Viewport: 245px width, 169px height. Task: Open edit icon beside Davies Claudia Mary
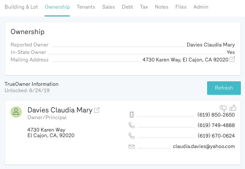pos(97,110)
